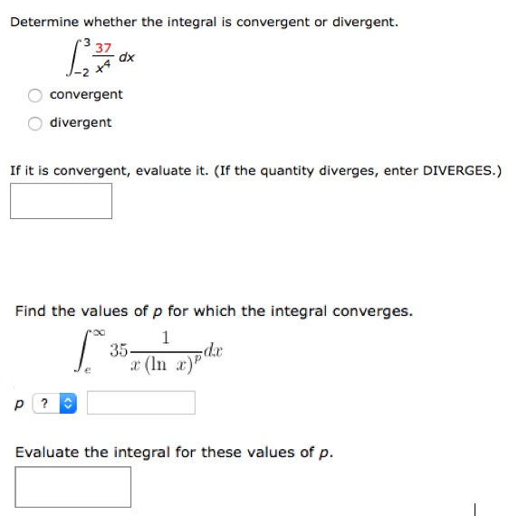Viewport: 518px width, 516px height.
Task: Click the infinity symbol upper limit
Action: [x=99, y=332]
